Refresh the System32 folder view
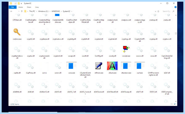This screenshot has width=185, height=114. click(x=158, y=11)
